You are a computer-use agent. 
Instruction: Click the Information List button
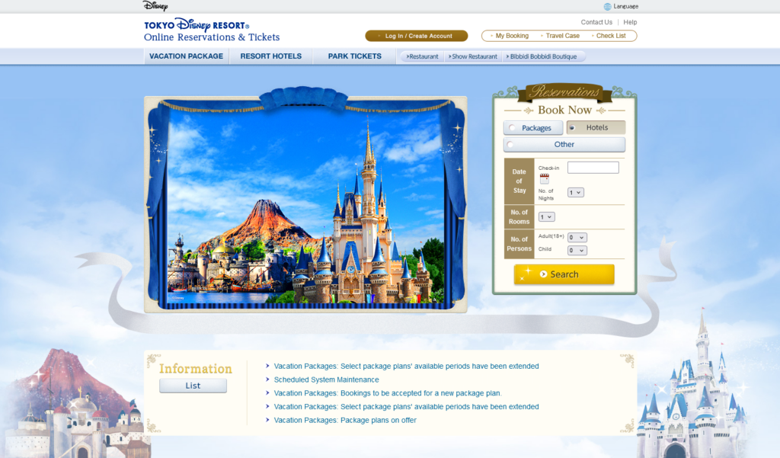pyautogui.click(x=193, y=386)
